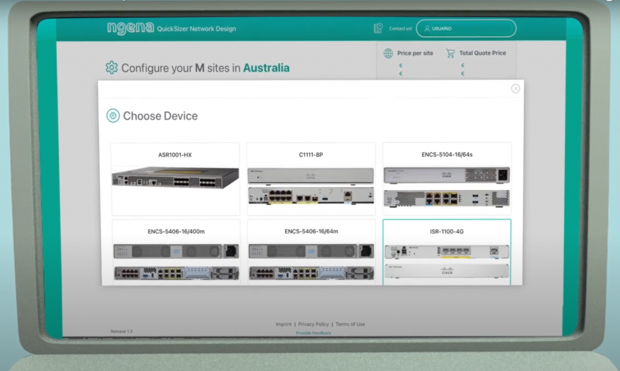Click the configure gear icon
The image size is (620, 371).
point(111,68)
